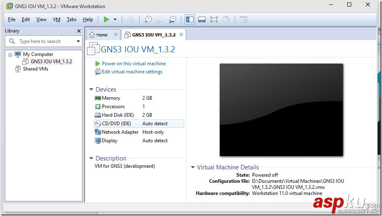Select GNS3 IOU VM_1.3.2 in library tree

(x=51, y=62)
